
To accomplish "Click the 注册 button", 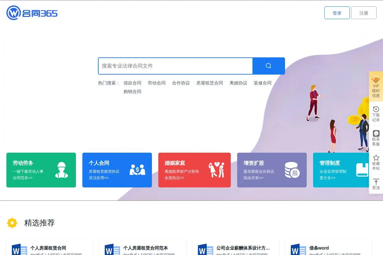I will pyautogui.click(x=364, y=13).
